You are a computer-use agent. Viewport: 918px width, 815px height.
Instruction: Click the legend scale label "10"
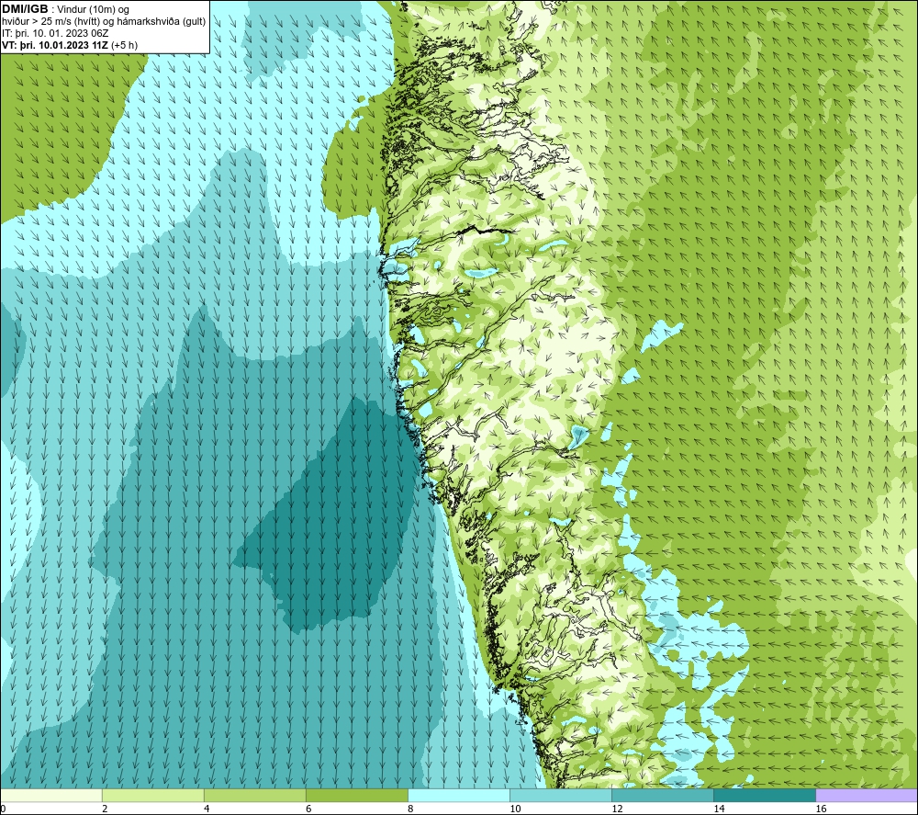(x=515, y=809)
